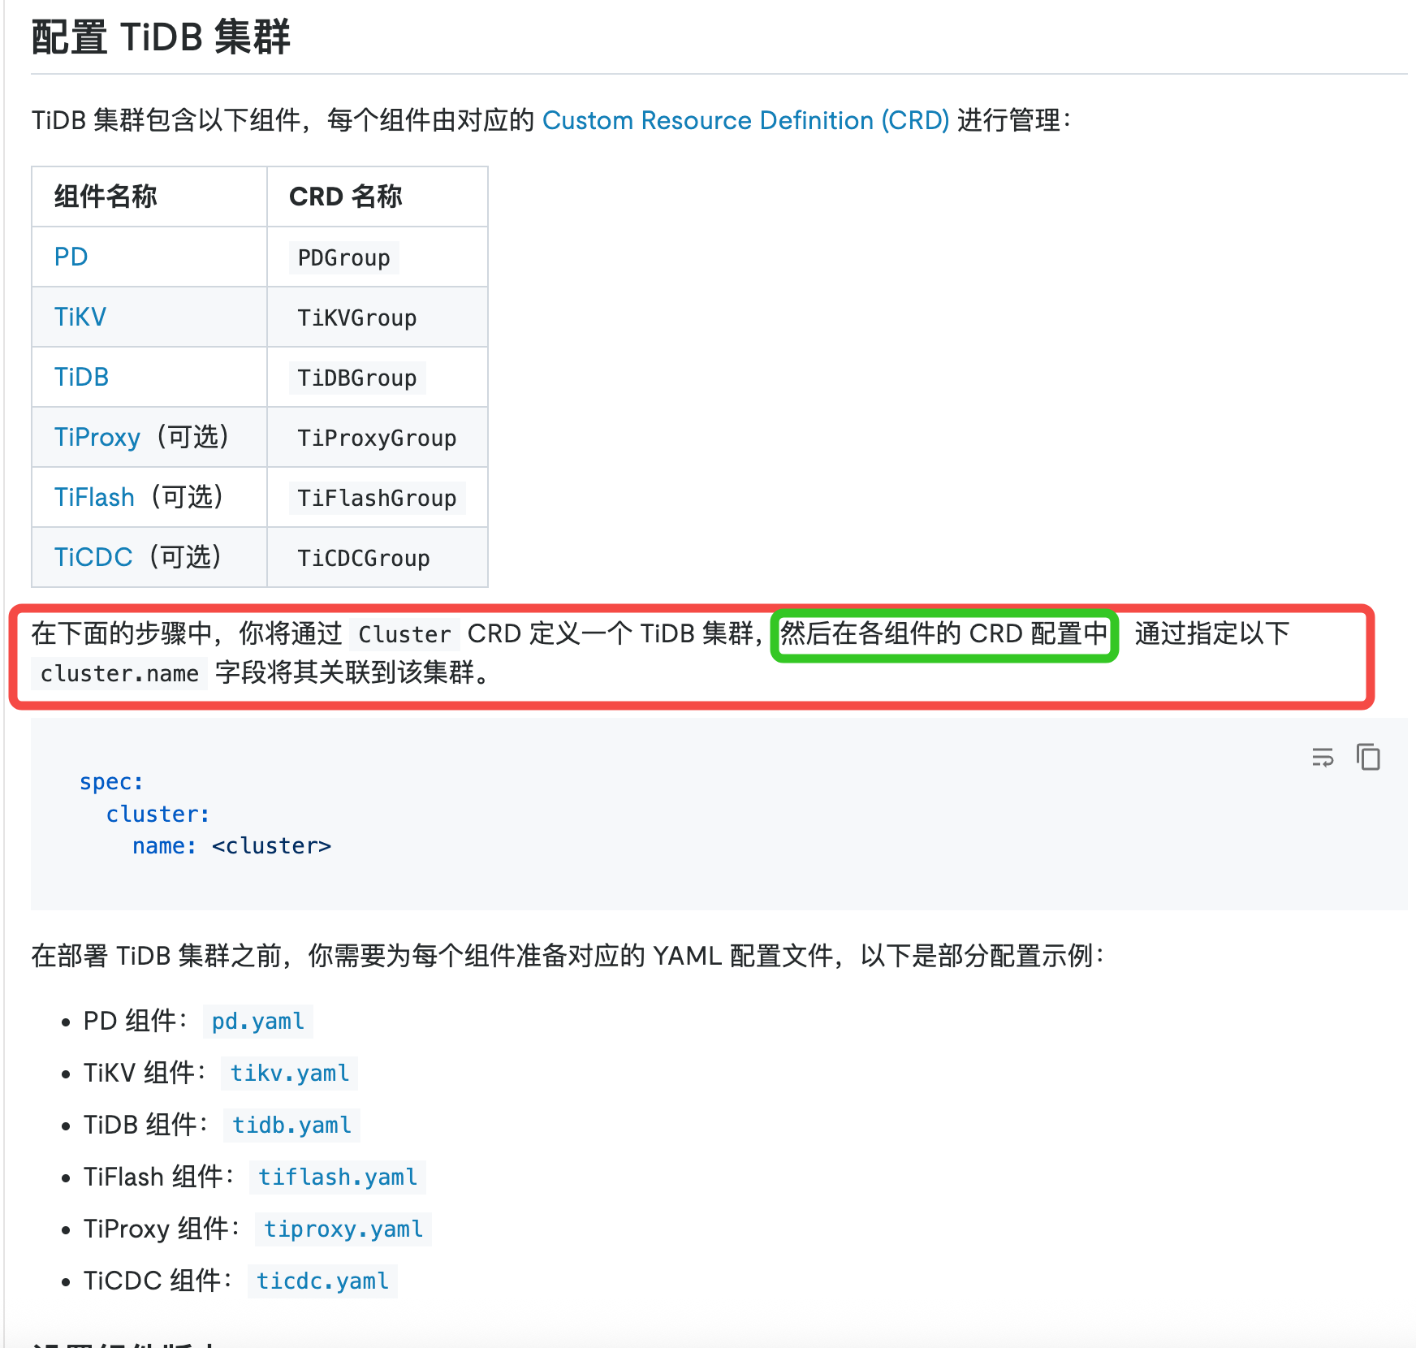This screenshot has height=1348, width=1416.
Task: Open the TiKV link in table
Action: pos(80,317)
